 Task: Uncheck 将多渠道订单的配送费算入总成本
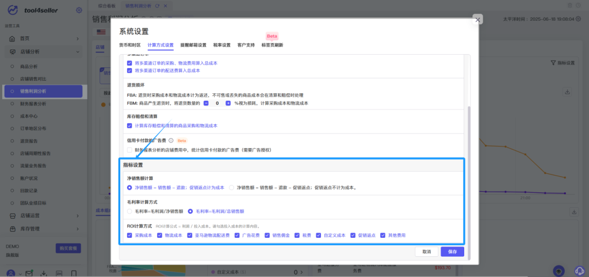(129, 70)
